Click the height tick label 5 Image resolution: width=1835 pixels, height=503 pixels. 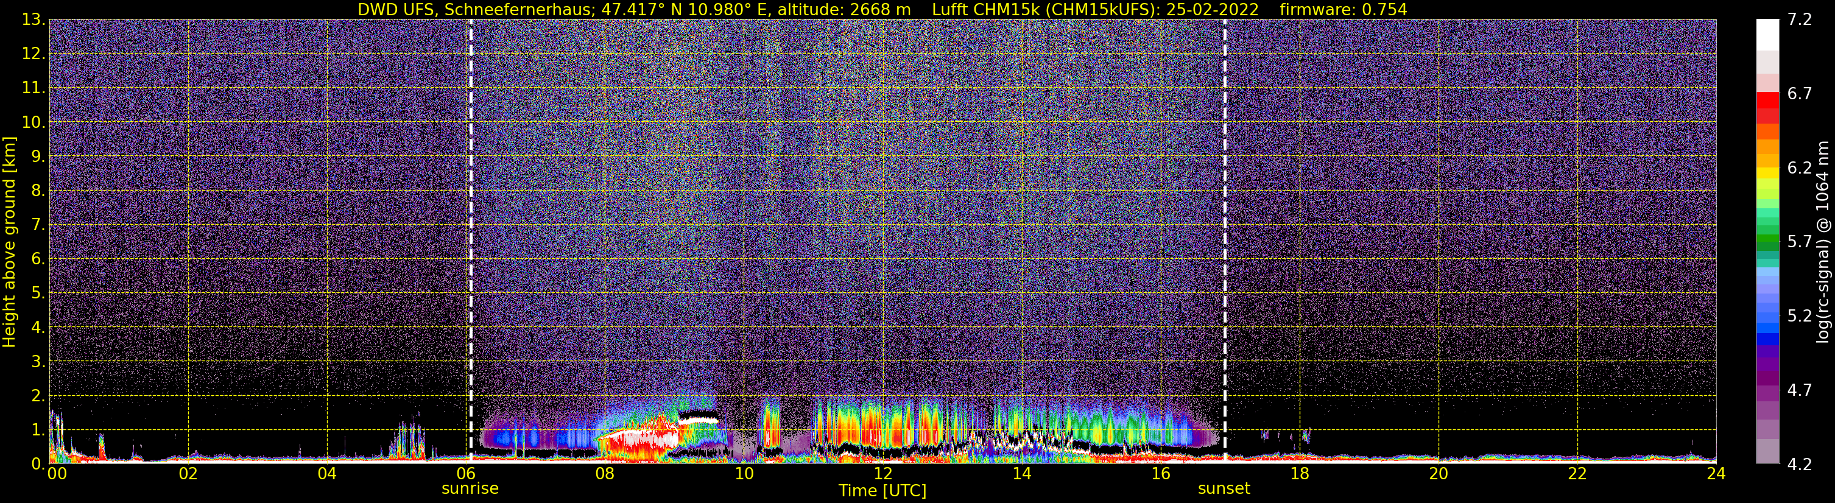[37, 294]
